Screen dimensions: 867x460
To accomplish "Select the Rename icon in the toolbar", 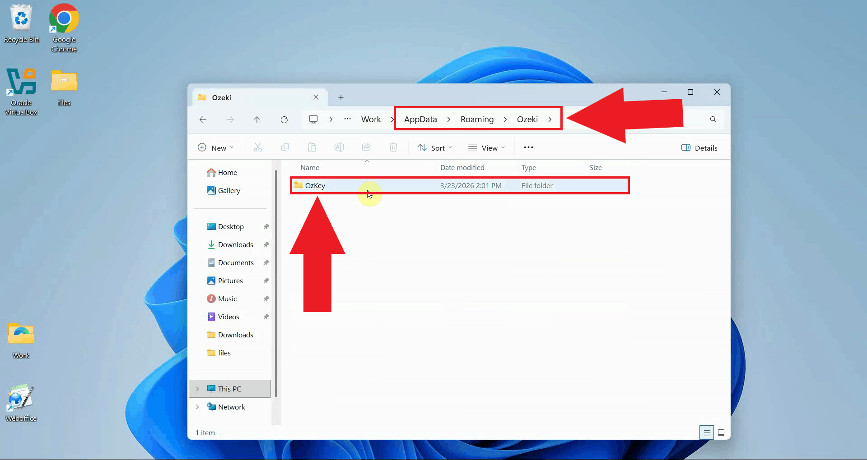I will pyautogui.click(x=339, y=147).
